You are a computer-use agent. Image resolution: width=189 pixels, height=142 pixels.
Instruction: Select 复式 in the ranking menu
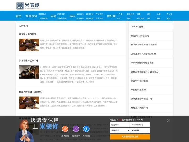click(x=169, y=18)
